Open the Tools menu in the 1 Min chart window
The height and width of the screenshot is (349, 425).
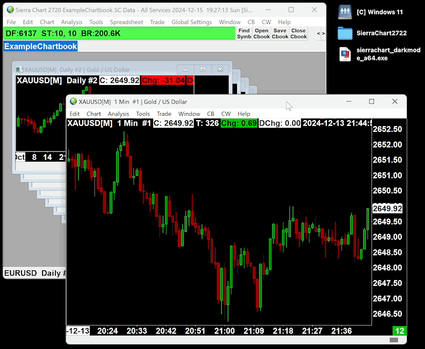click(x=143, y=114)
